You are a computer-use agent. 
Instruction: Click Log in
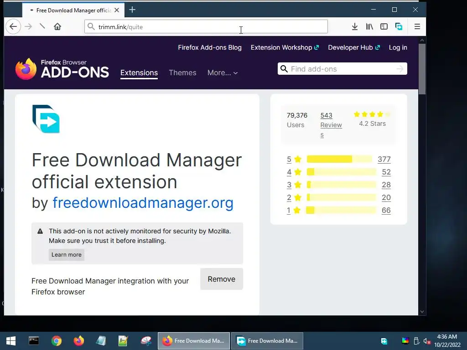click(x=398, y=47)
